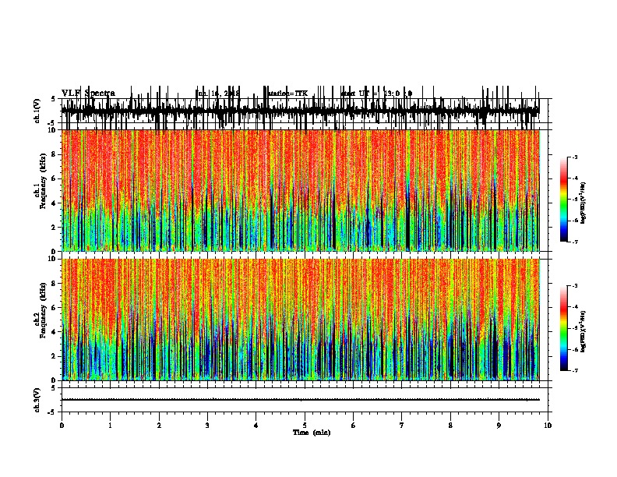Click the time axis tick label "5"

click(x=305, y=426)
